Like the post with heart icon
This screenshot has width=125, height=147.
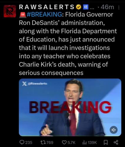(64, 142)
